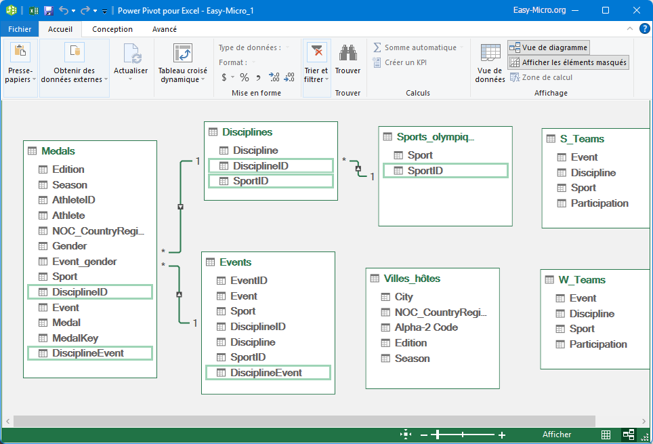Click the fit-to-screen icon in status bar

pyautogui.click(x=406, y=435)
